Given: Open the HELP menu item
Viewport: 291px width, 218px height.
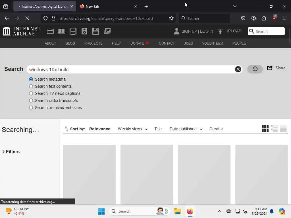Looking at the screenshot, I should (x=116, y=43).
